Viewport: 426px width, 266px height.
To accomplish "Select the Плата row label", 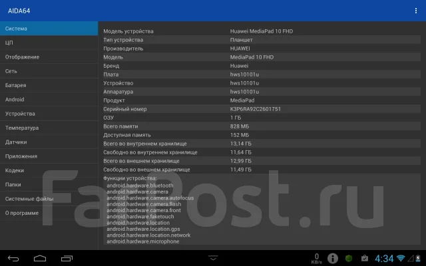I will tap(111, 74).
